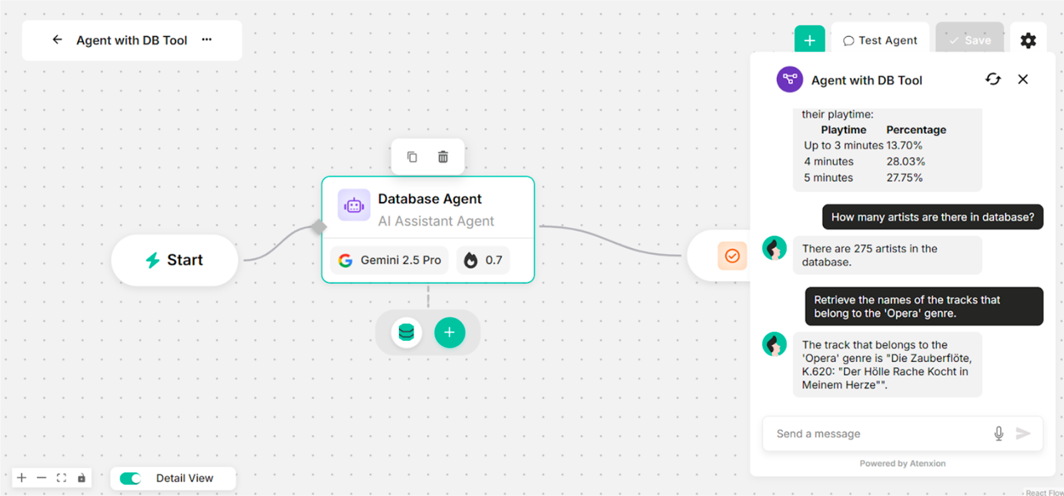Zoom out on the canvas

[x=41, y=478]
